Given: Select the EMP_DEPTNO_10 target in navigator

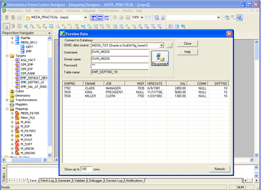Looking at the screenshot, I should click(x=32, y=82).
